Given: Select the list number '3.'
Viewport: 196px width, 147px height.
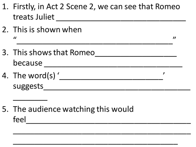Looking at the screenshot, I should (5, 53).
